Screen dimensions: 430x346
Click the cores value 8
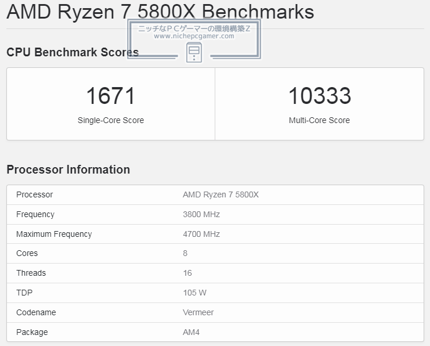tap(185, 253)
